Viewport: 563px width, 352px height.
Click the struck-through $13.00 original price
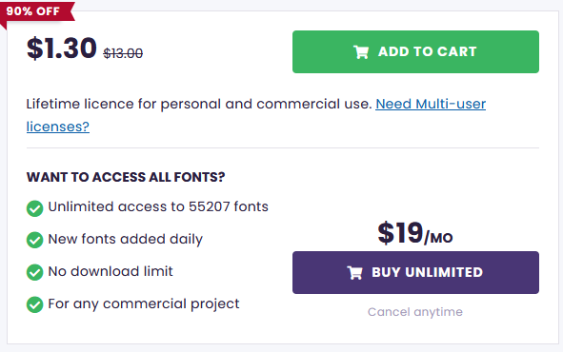(x=123, y=53)
